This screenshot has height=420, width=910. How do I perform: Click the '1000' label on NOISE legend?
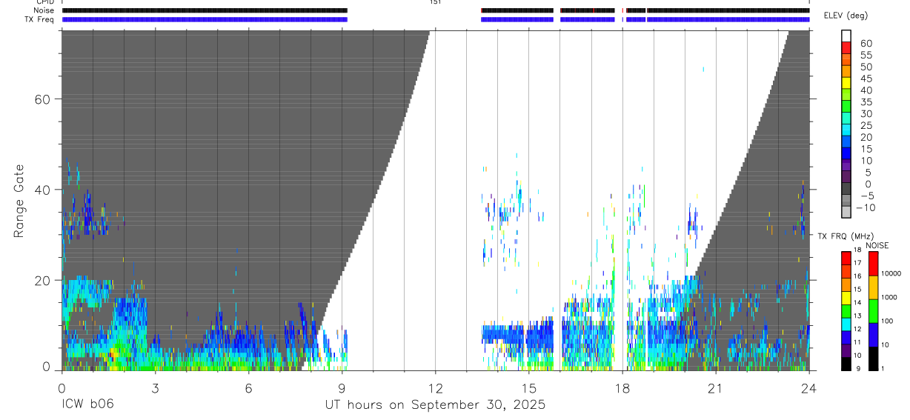pyautogui.click(x=890, y=297)
